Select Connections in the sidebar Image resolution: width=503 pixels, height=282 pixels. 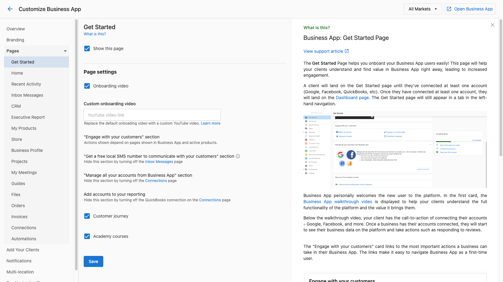pos(36,228)
